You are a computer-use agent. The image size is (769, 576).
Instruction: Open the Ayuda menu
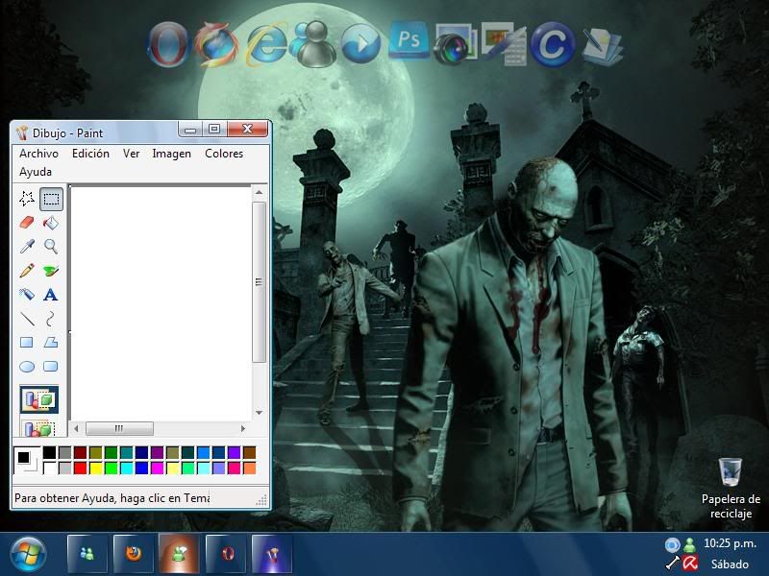point(36,172)
